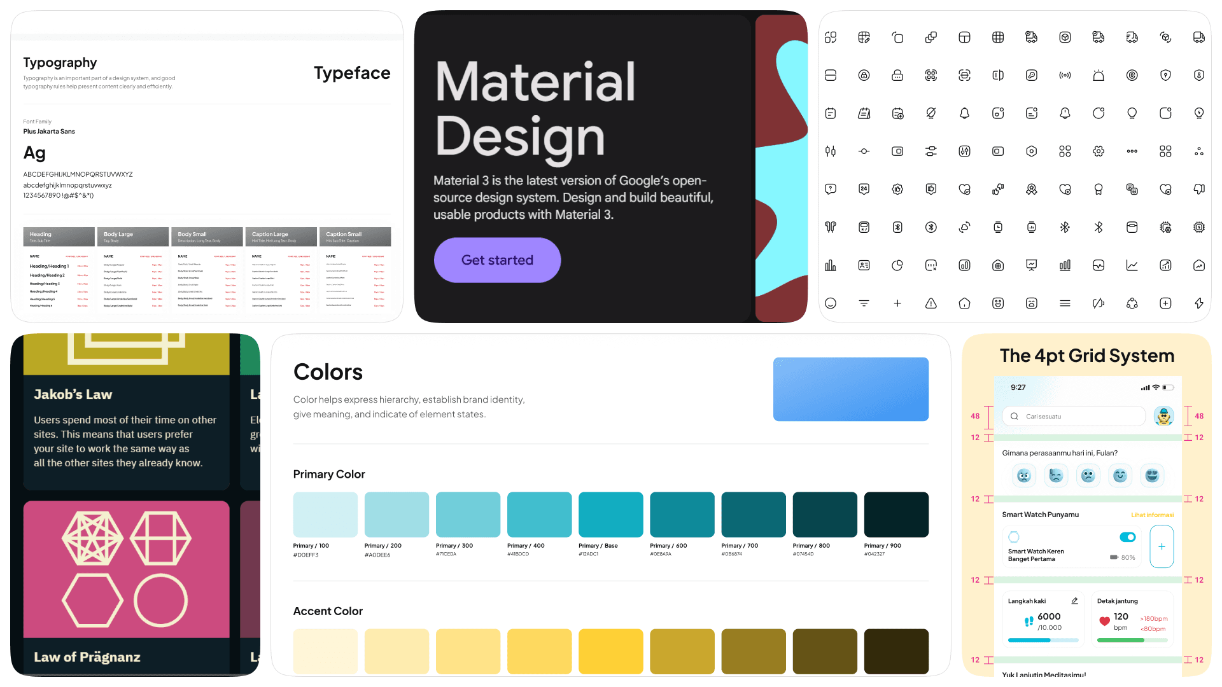This screenshot has height=687, width=1222.
Task: Click the blue step progress bar under 6000
Action: point(1043,640)
